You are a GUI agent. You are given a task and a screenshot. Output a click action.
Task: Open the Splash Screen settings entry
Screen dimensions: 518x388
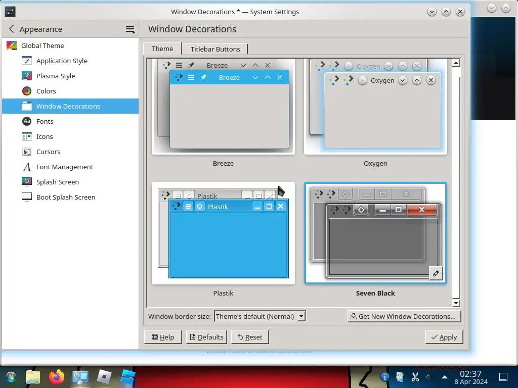pos(70,182)
